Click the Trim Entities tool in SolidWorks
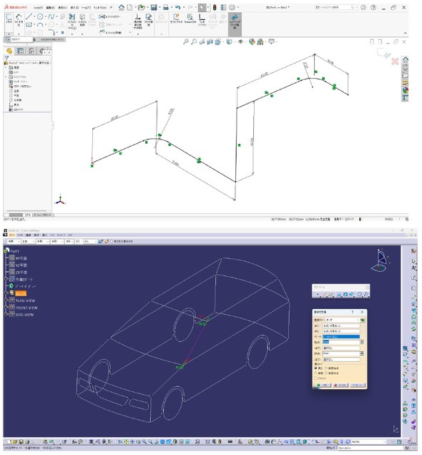This screenshot has height=455, width=422. point(72,21)
